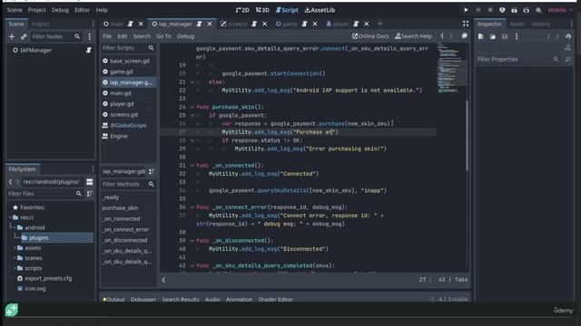Click the code minimap

(x=450, y=69)
